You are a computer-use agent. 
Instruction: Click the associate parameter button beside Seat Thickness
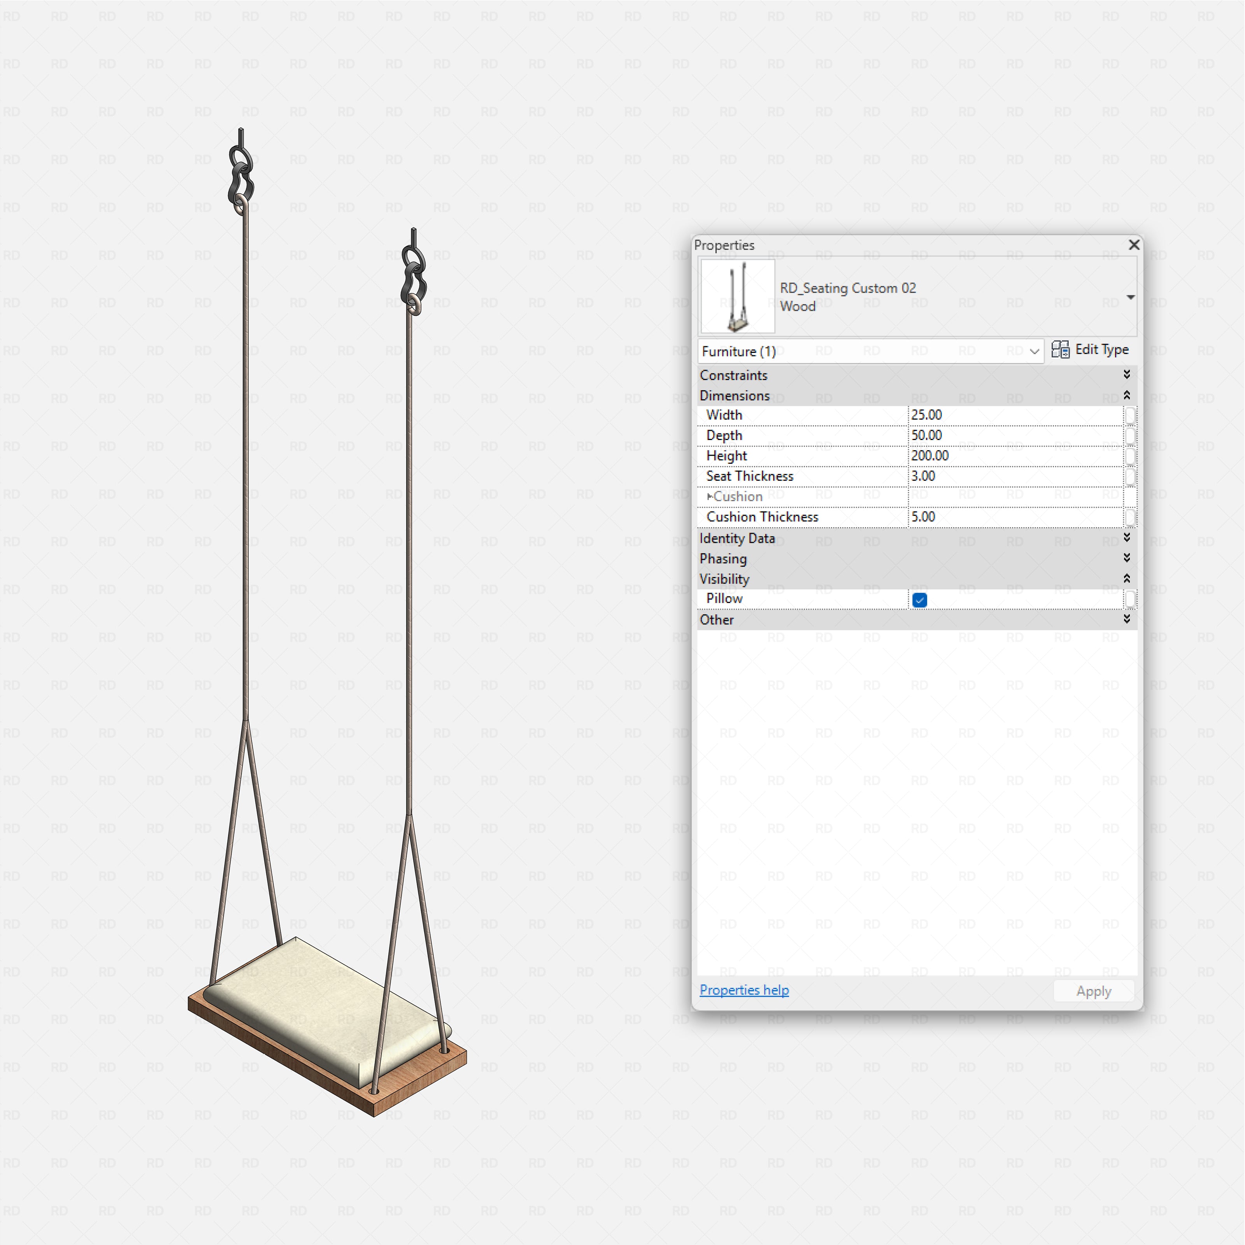pyautogui.click(x=1130, y=477)
